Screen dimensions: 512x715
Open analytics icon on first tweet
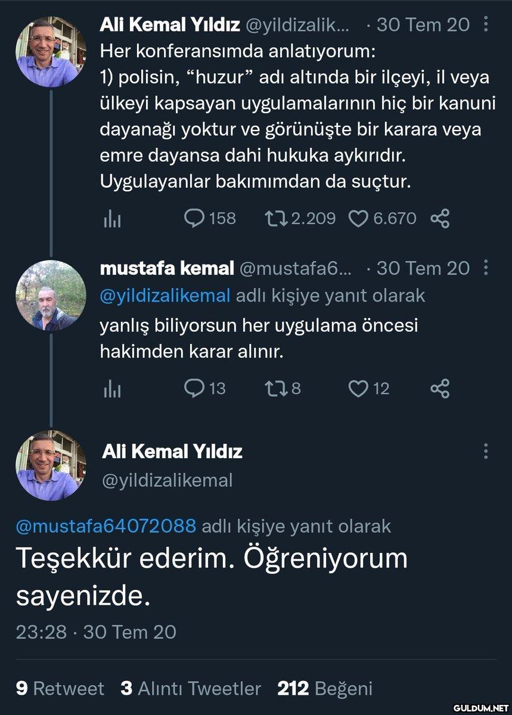click(112, 219)
